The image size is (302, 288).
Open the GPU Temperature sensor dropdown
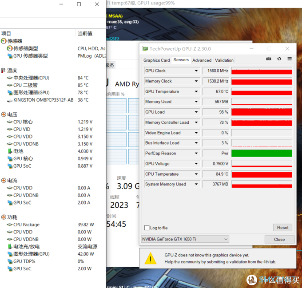[196, 91]
